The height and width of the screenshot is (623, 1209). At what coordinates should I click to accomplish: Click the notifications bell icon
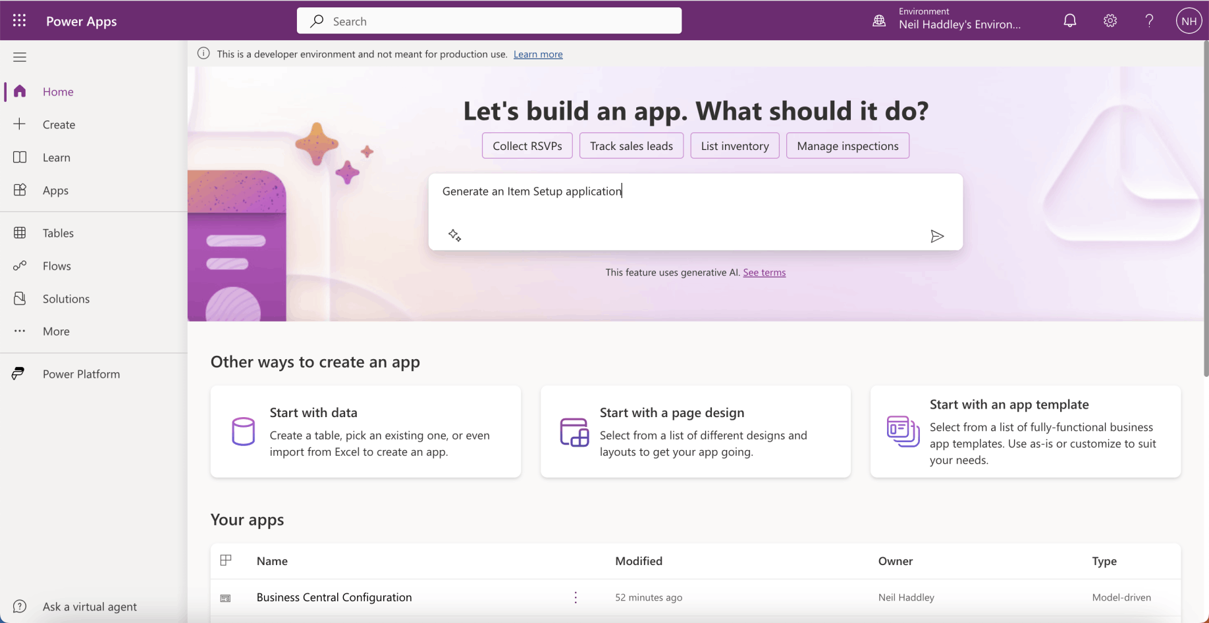(x=1070, y=21)
